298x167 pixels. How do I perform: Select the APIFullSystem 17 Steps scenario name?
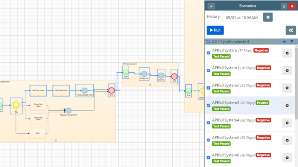point(224,51)
